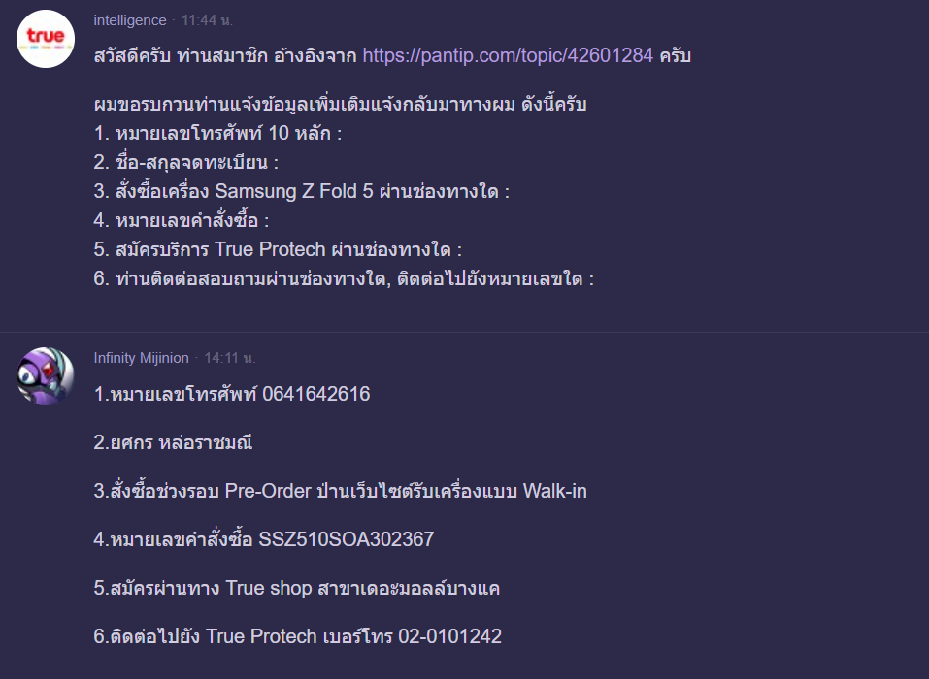Click the name line "ยศกร หล่อราชมณี"
The width and height of the screenshot is (929, 679).
(x=173, y=442)
